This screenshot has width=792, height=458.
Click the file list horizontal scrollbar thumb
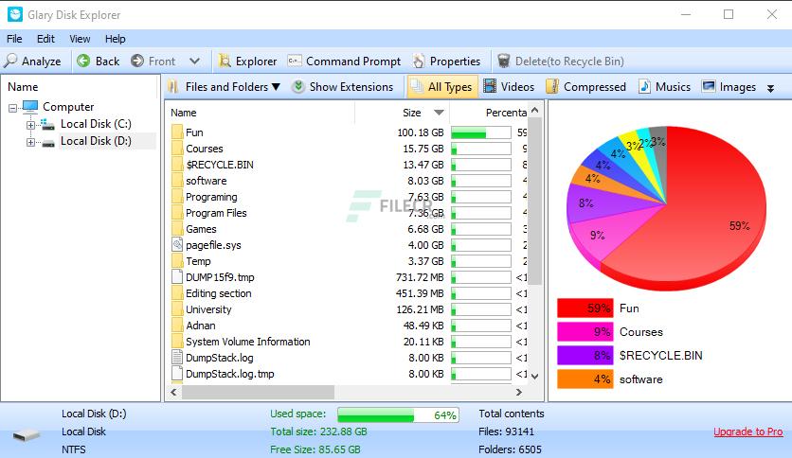pyautogui.click(x=258, y=392)
